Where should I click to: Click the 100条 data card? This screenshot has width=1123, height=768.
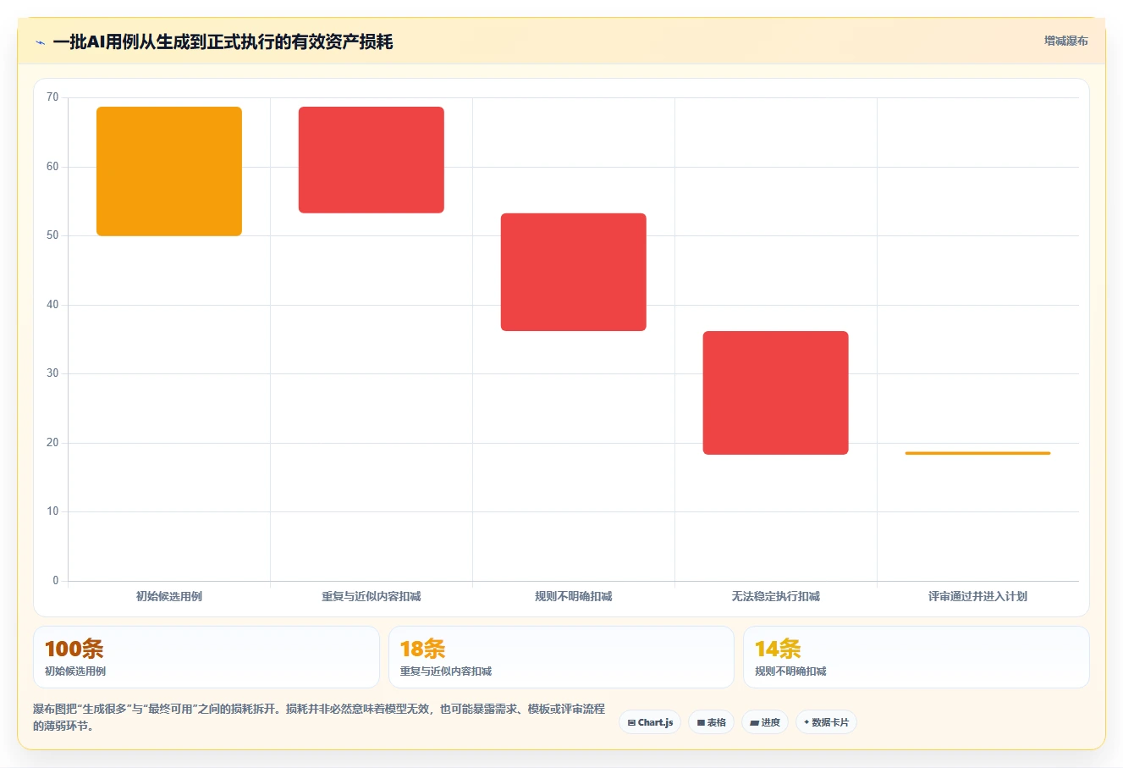(206, 657)
